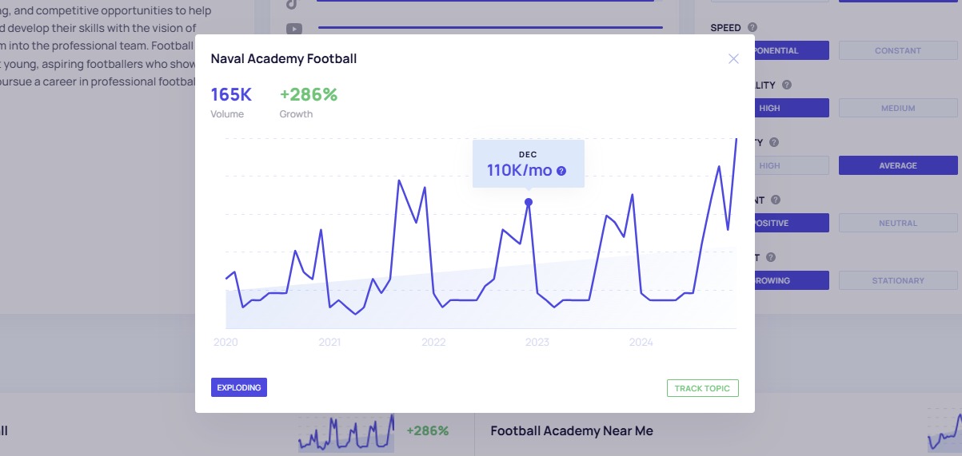
Task: Click help icon beside 110K/mo tooltip value
Action: pos(561,171)
